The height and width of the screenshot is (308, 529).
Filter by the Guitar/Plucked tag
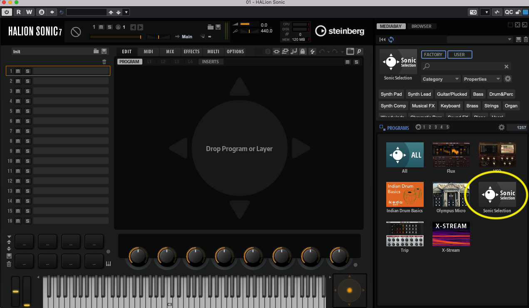pos(452,94)
